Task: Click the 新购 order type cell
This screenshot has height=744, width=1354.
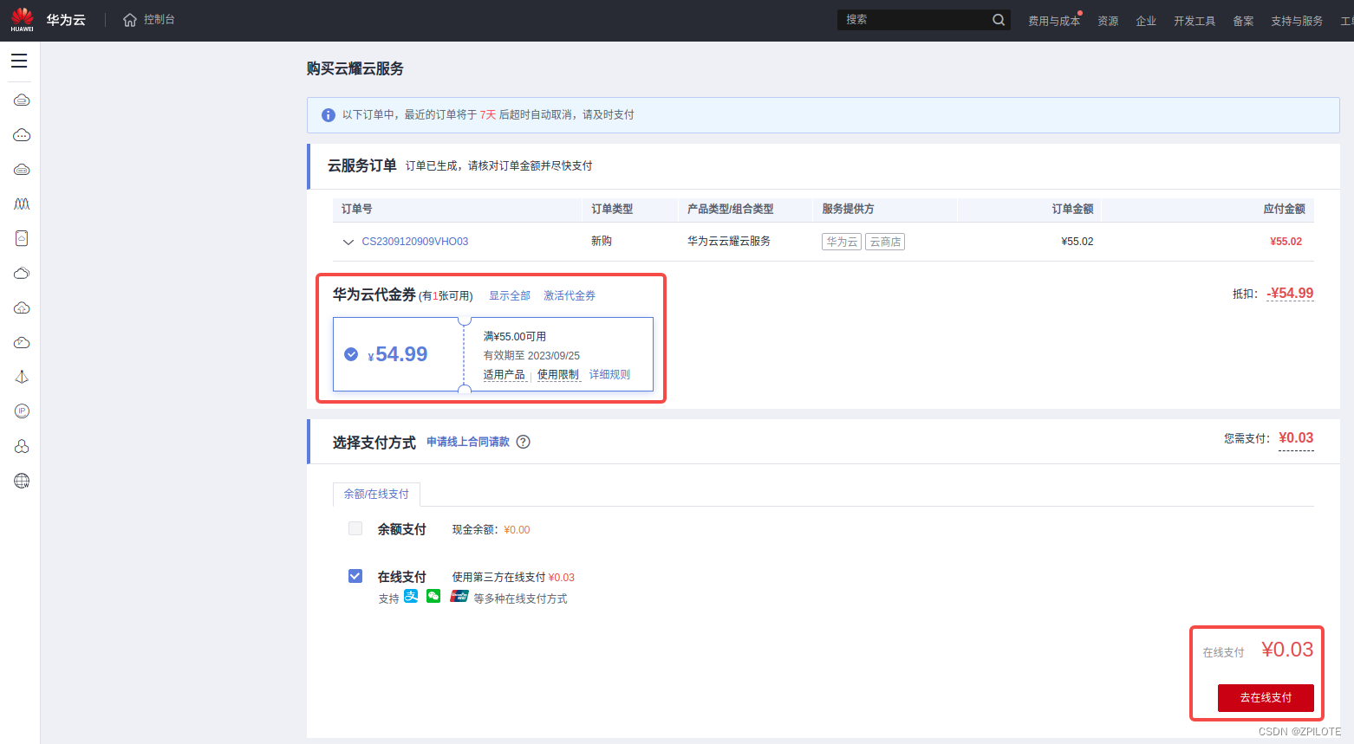Action: coord(602,242)
